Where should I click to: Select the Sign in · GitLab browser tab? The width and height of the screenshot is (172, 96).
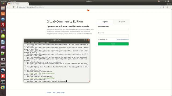tap(18, 4)
